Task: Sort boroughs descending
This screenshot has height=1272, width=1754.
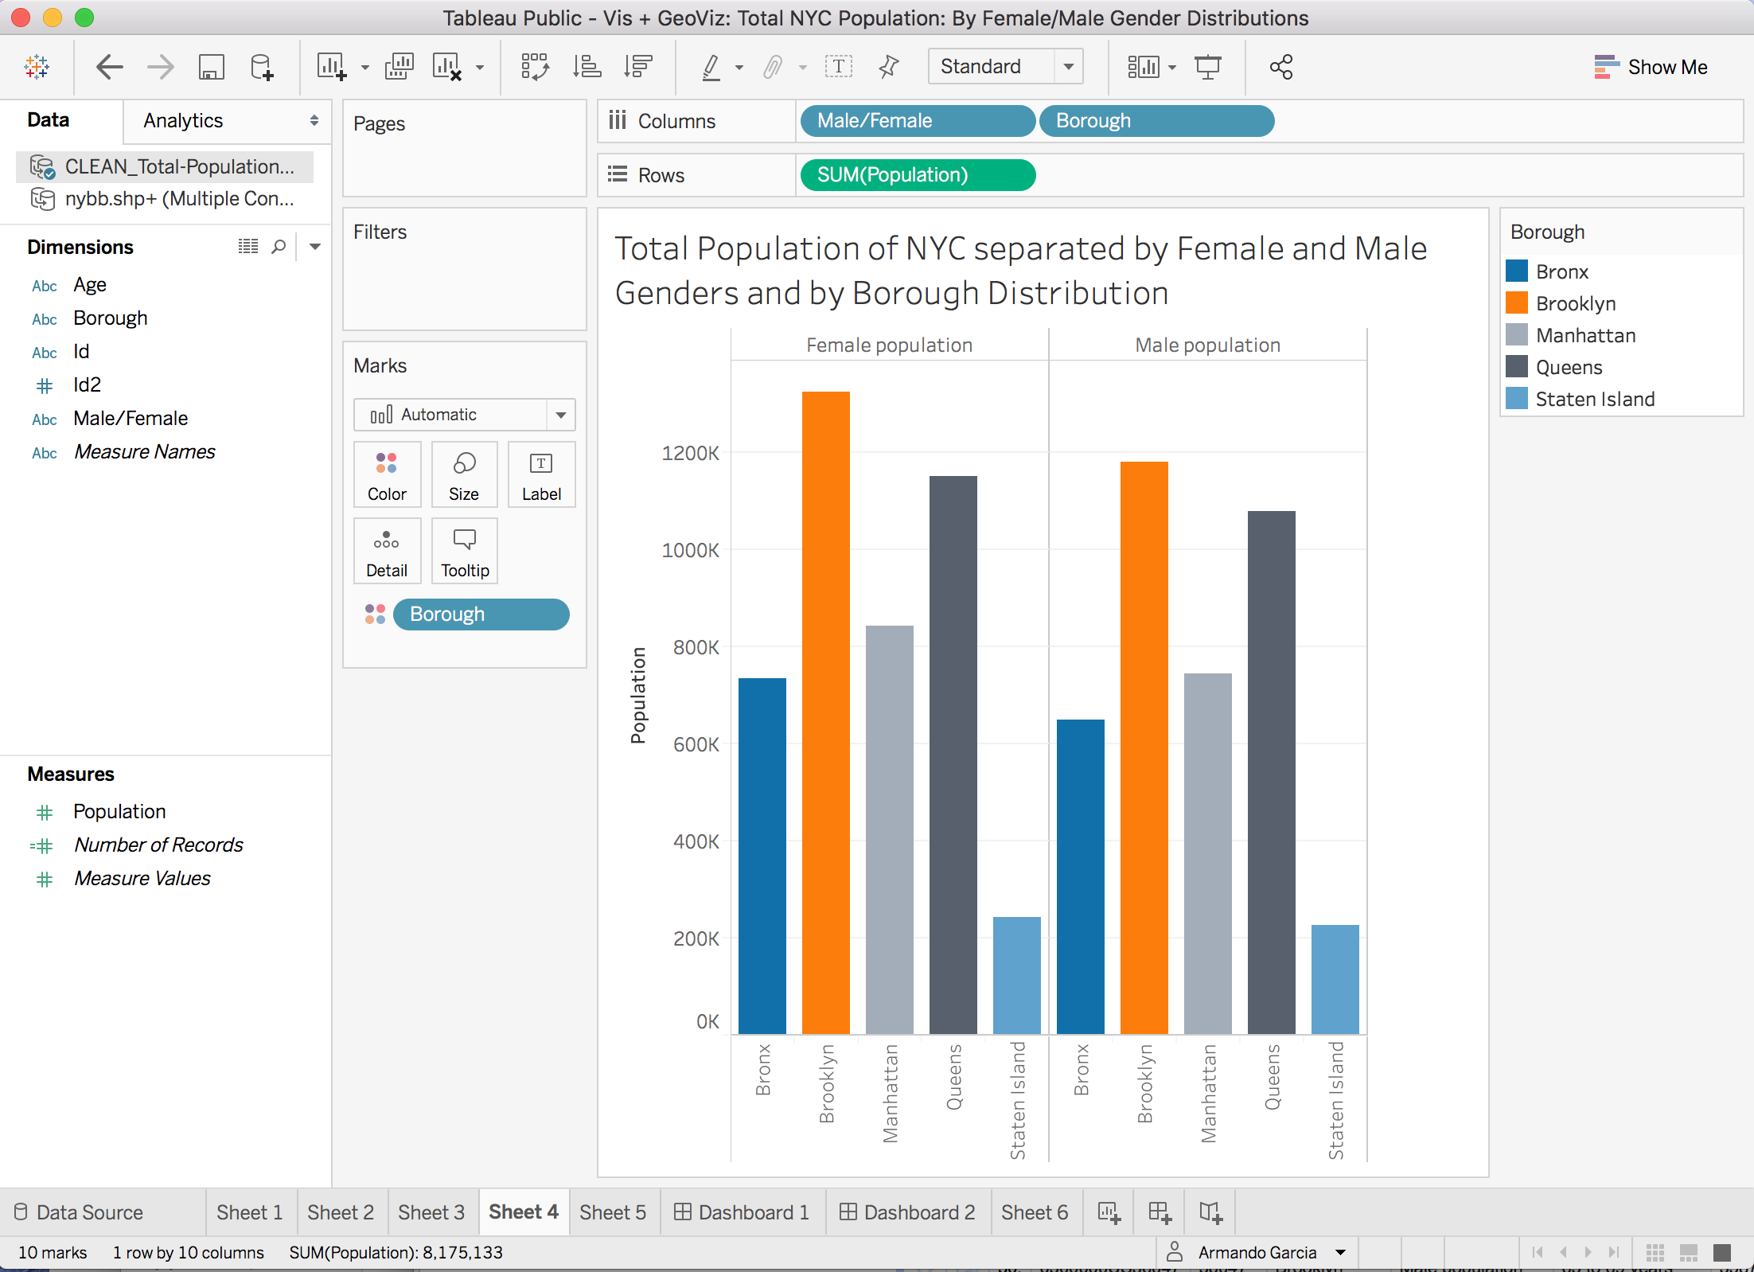Action: tap(637, 67)
